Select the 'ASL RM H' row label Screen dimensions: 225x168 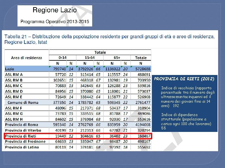[14, 119]
